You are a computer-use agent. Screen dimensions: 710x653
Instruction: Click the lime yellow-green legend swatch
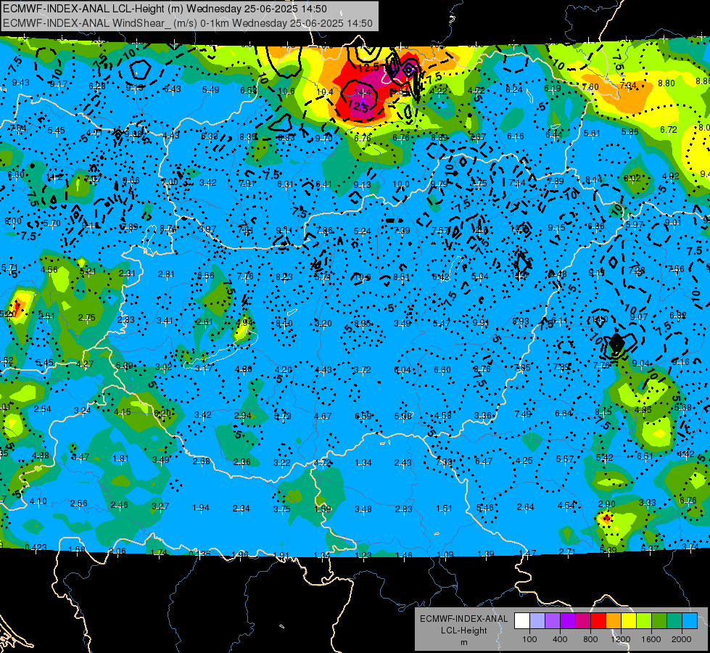644,621
